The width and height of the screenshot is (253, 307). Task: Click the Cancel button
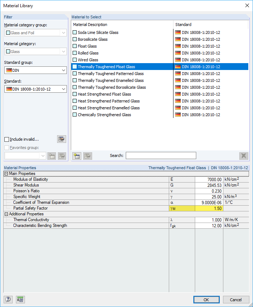236,299
